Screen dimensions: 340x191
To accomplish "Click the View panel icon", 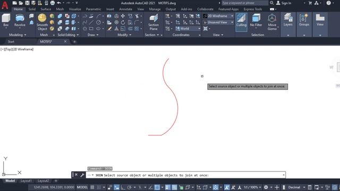I will (320, 20).
